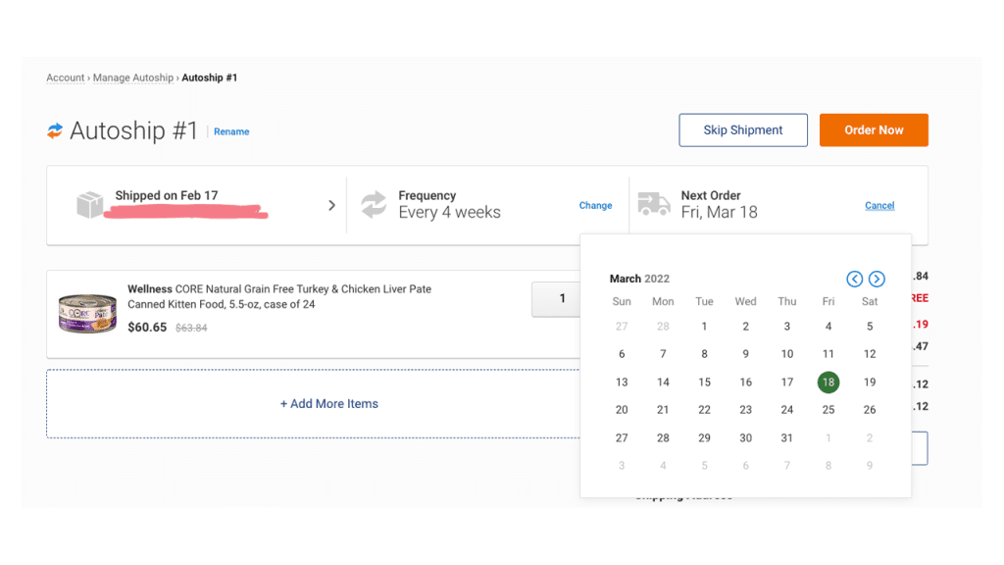Select March 16 in the calendar
The height and width of the screenshot is (565, 1004).
745,382
